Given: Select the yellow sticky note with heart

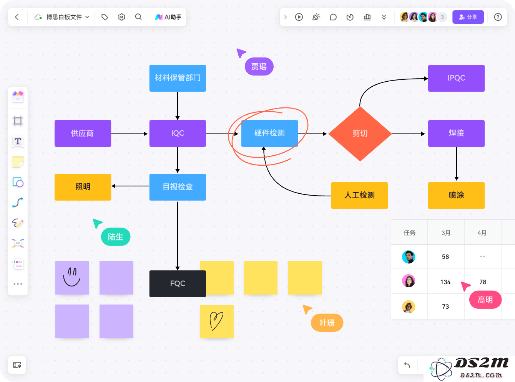Looking at the screenshot, I should [x=217, y=321].
